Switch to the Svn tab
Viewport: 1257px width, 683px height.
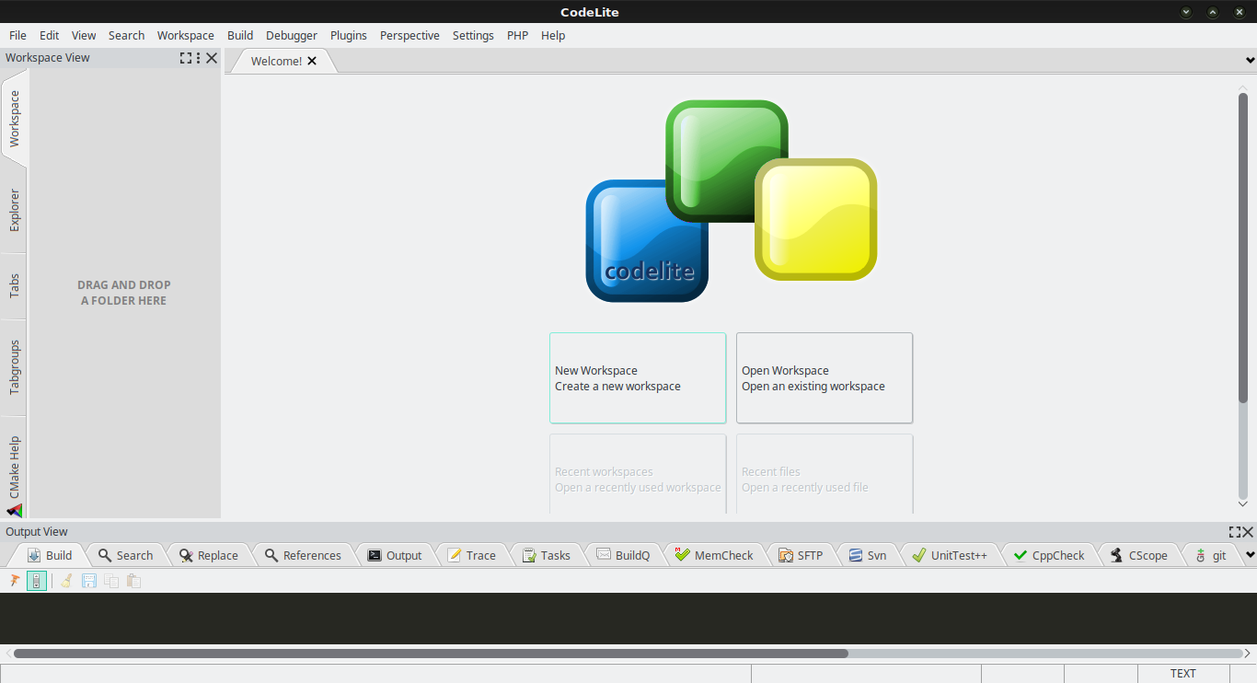(x=868, y=555)
